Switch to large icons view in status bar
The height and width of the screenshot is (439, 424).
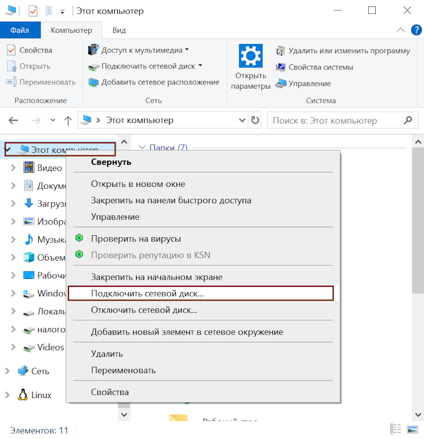tap(412, 429)
